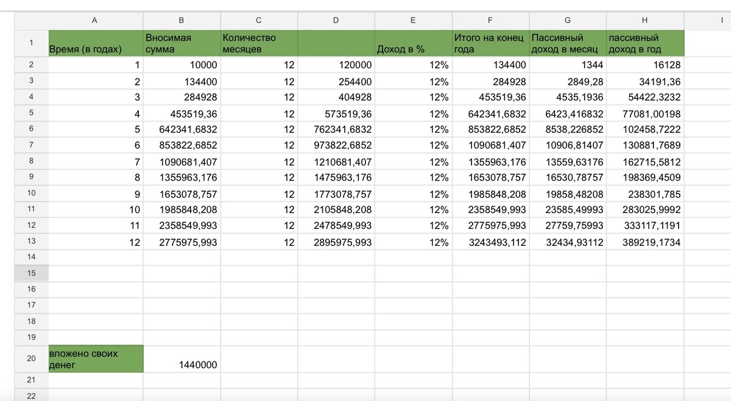This screenshot has width=731, height=401.
Task: Select cell with value 198369,4509
Action: [645, 178]
